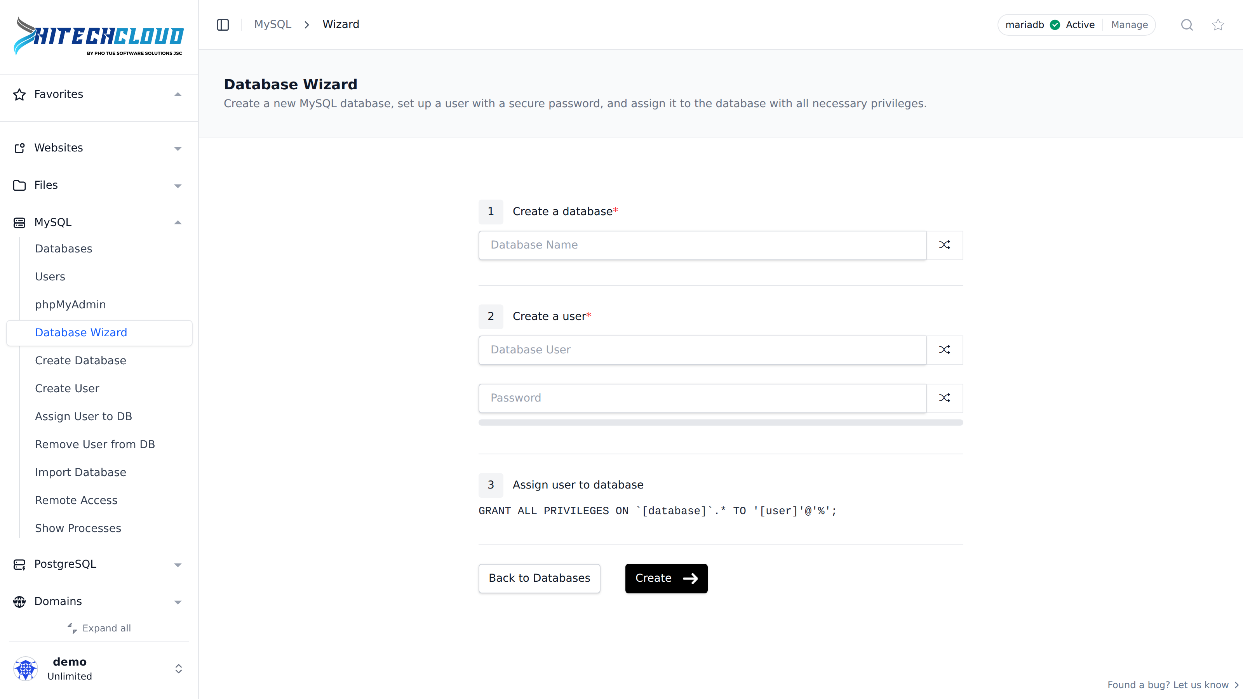Image resolution: width=1243 pixels, height=699 pixels.
Task: Click the Create button
Action: (x=666, y=578)
